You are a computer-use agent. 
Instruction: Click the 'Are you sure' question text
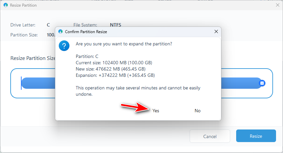coord(124,44)
